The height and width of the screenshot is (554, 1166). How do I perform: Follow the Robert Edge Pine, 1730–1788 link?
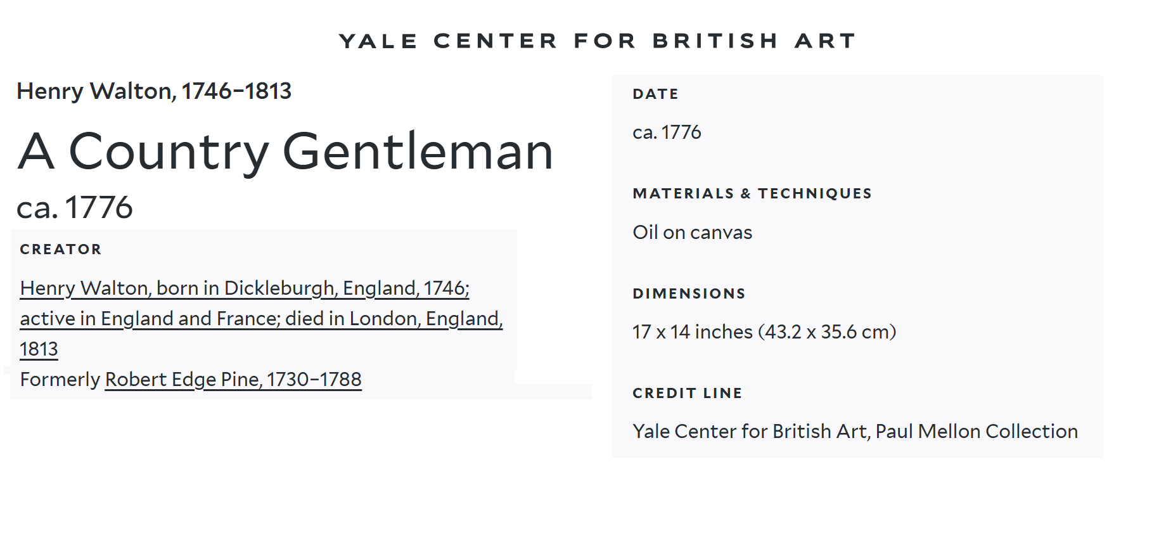233,380
